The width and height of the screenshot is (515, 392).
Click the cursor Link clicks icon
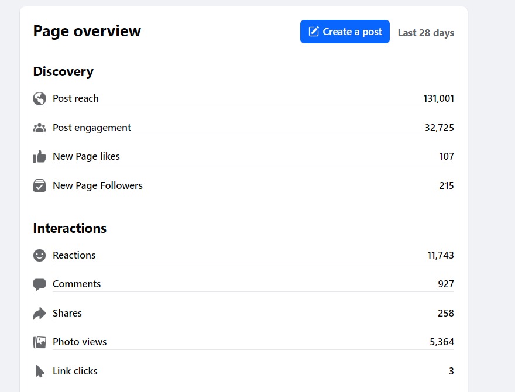pyautogui.click(x=39, y=372)
